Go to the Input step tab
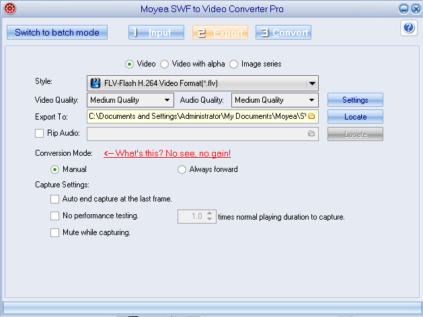The height and width of the screenshot is (317, 423). click(156, 32)
